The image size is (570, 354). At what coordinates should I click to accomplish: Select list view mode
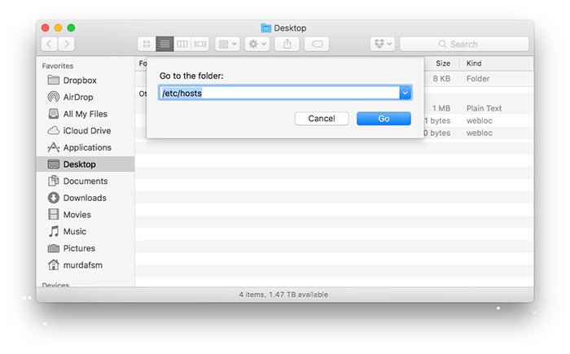click(164, 44)
